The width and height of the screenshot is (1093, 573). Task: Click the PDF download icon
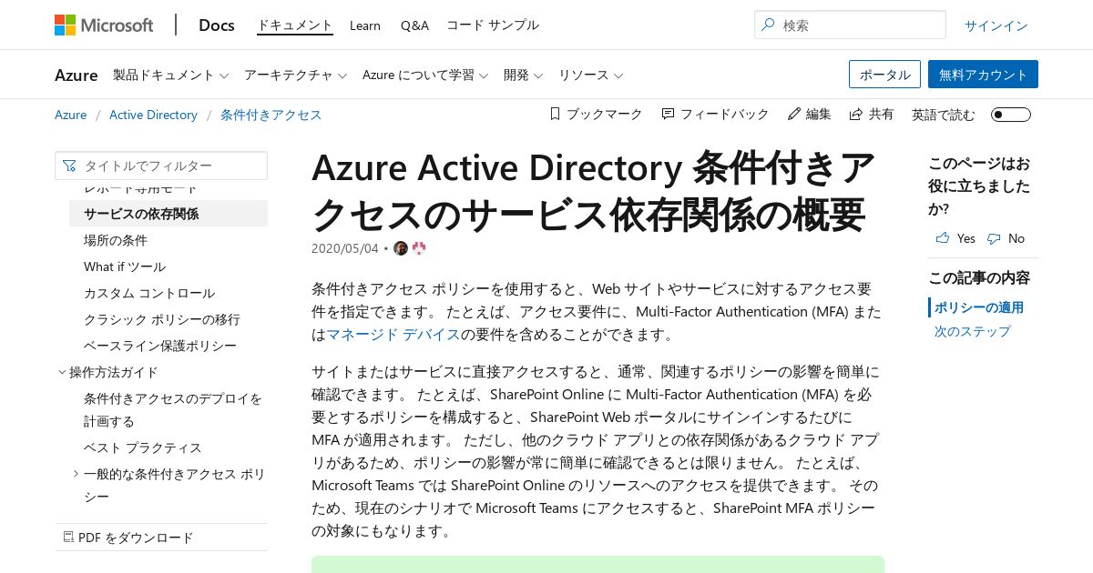[x=68, y=538]
